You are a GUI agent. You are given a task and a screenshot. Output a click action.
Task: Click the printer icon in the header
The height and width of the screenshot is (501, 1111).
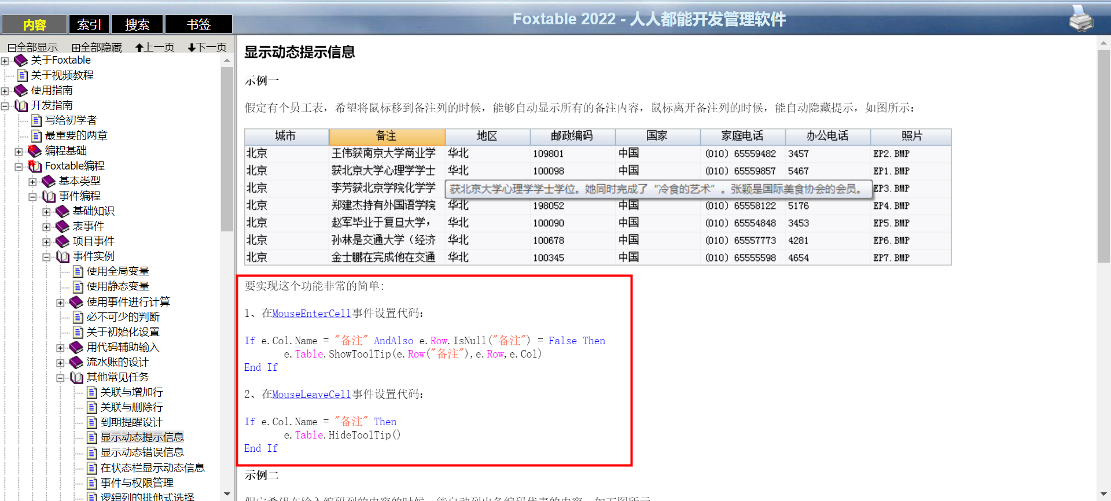[x=1080, y=19]
